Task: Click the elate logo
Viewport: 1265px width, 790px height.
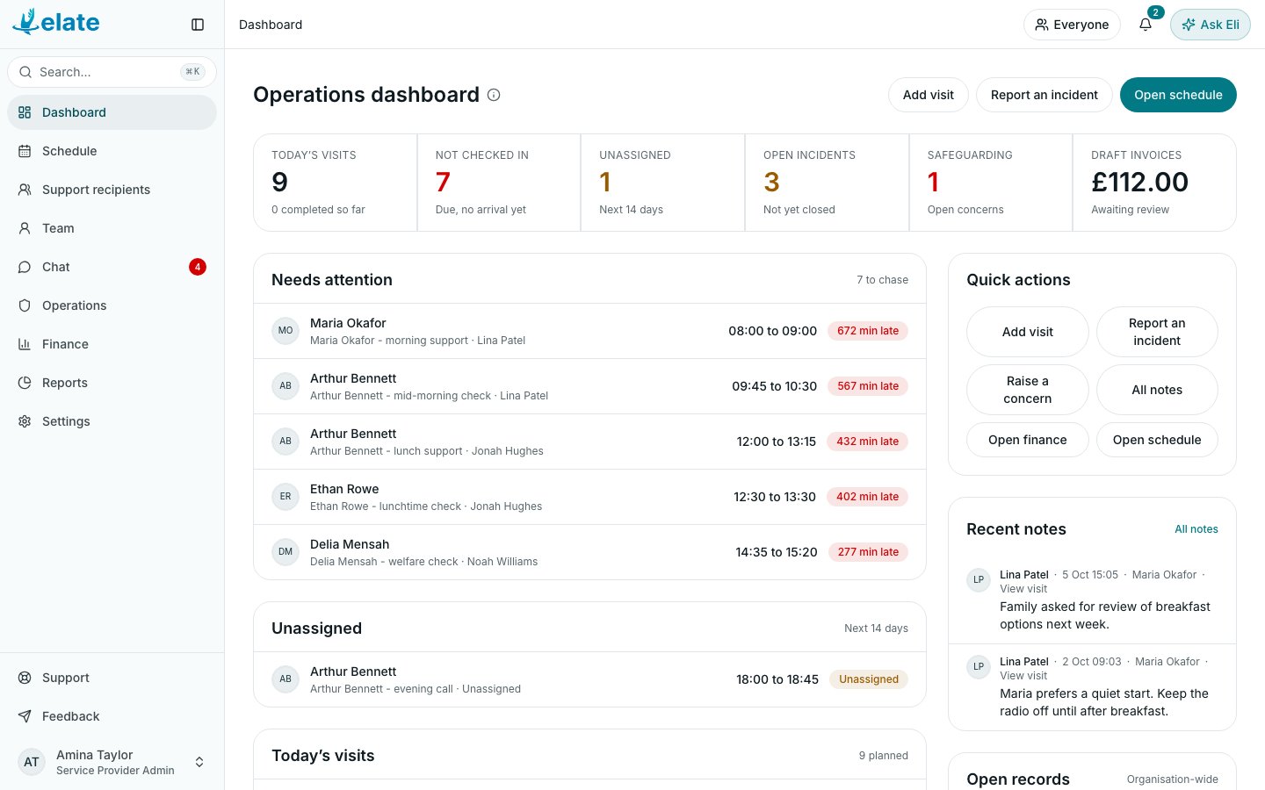Action: click(56, 22)
